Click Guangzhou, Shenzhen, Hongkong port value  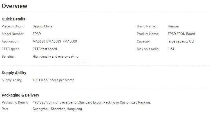(57, 109)
